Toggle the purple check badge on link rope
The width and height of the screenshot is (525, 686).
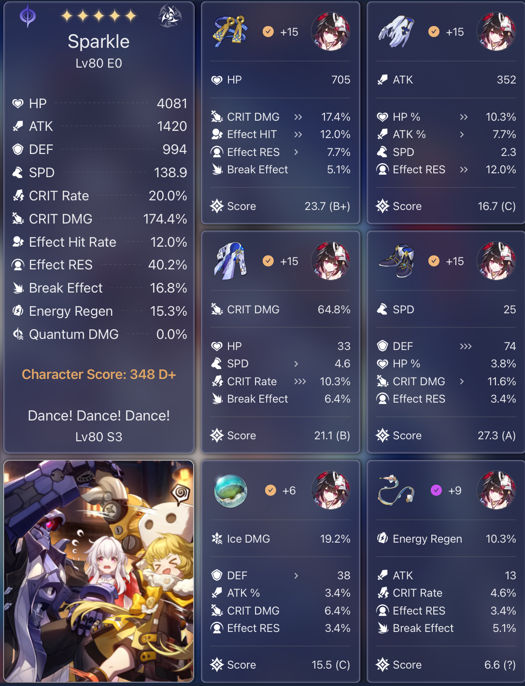click(436, 490)
